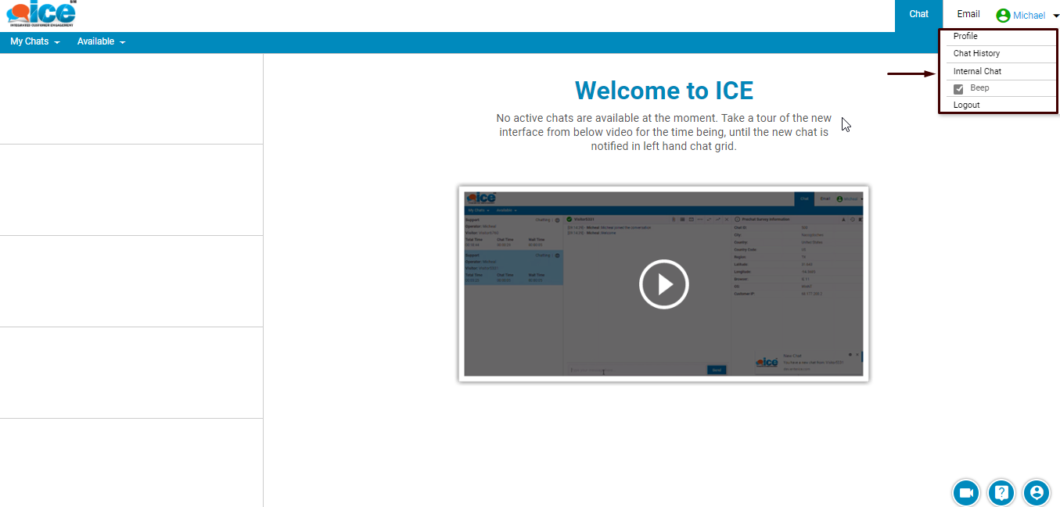The height and width of the screenshot is (507, 1060).
Task: Click Logout in the user menu
Action: tap(966, 105)
